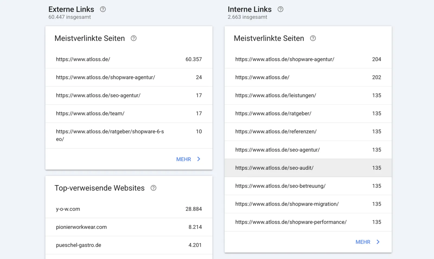Screen dimensions: 434x259
Task: Click the 204 internal link count
Action: point(377,59)
